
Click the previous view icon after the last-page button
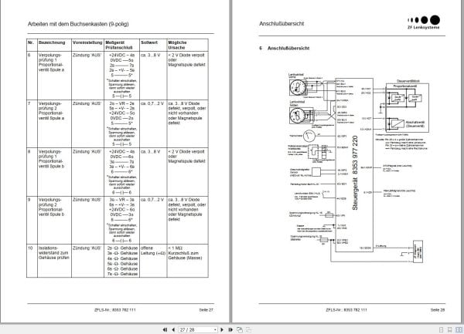240,329
